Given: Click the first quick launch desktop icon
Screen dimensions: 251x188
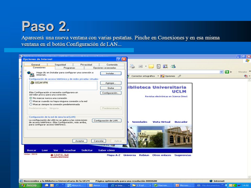Looking at the screenshot, I should (47, 185).
